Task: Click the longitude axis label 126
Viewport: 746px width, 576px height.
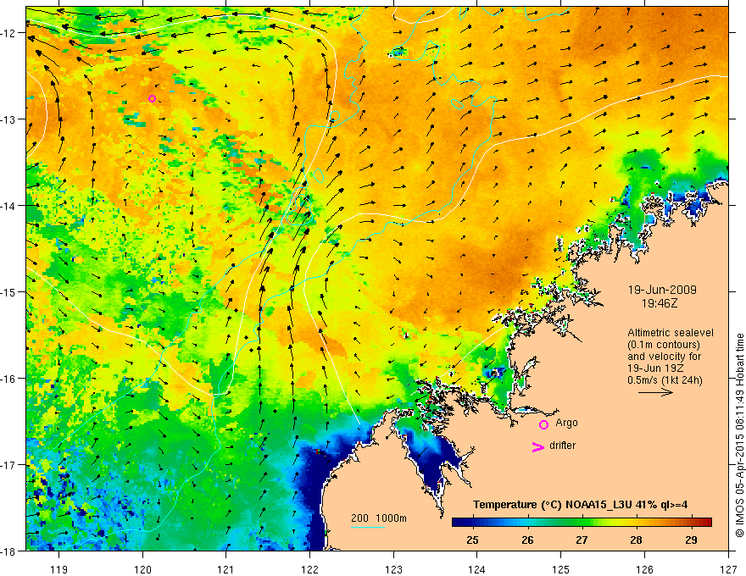Action: tap(644, 569)
